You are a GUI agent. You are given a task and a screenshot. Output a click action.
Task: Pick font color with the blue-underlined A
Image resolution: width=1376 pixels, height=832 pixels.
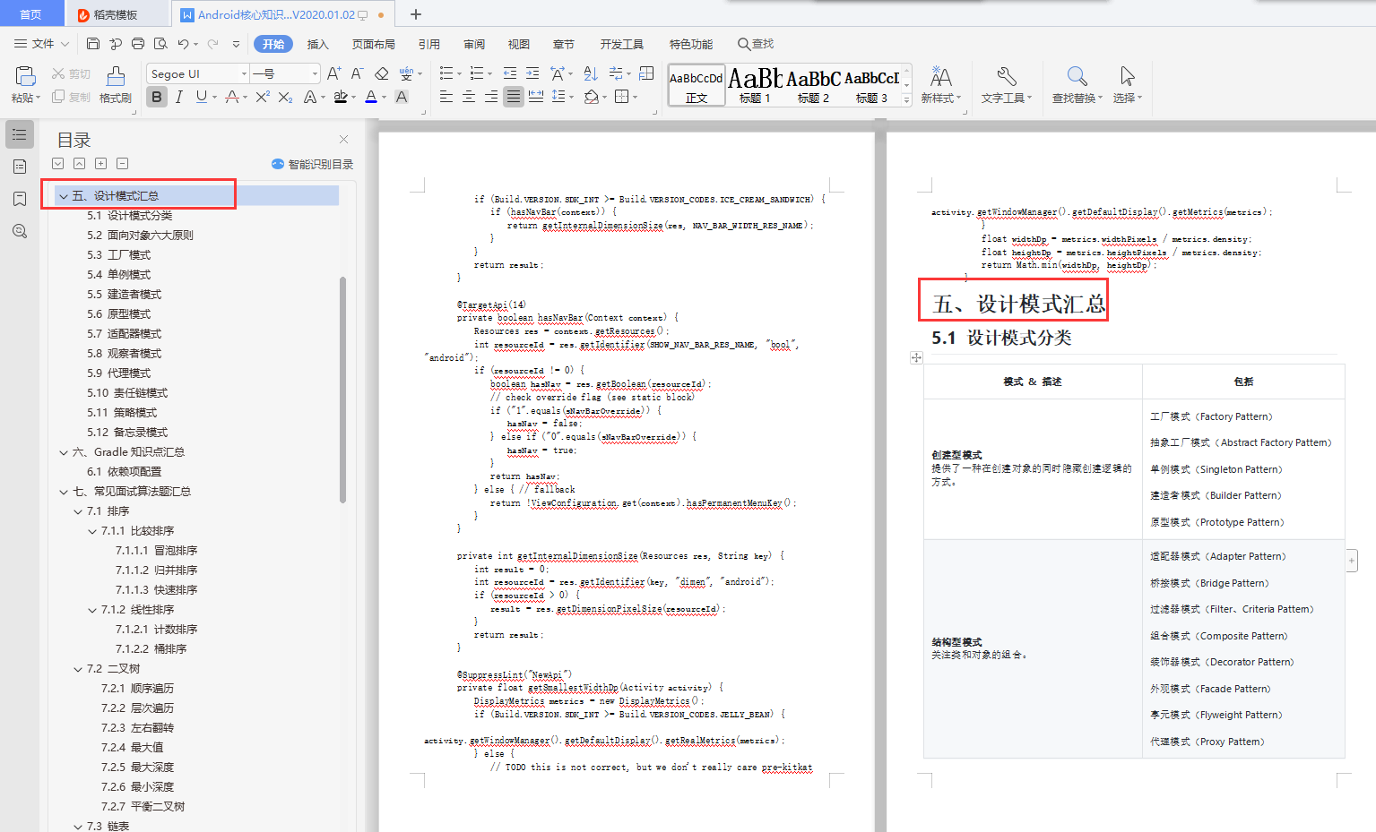371,97
